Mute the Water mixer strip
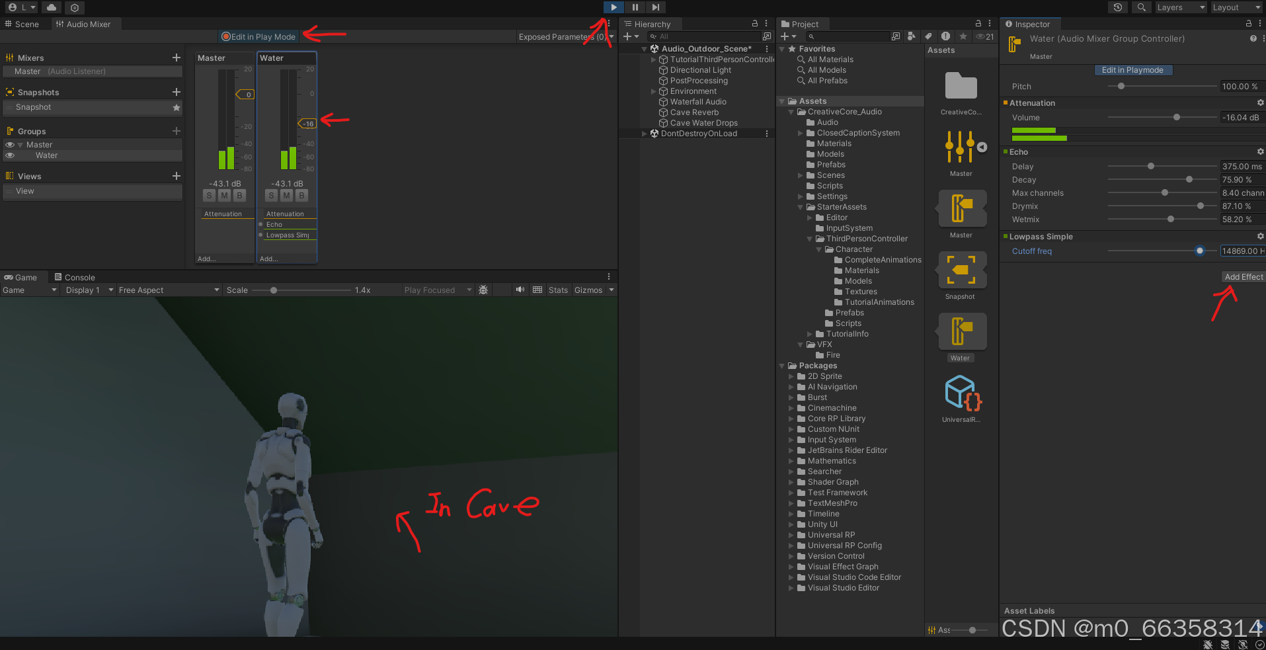This screenshot has height=650, width=1266. pyautogui.click(x=286, y=196)
